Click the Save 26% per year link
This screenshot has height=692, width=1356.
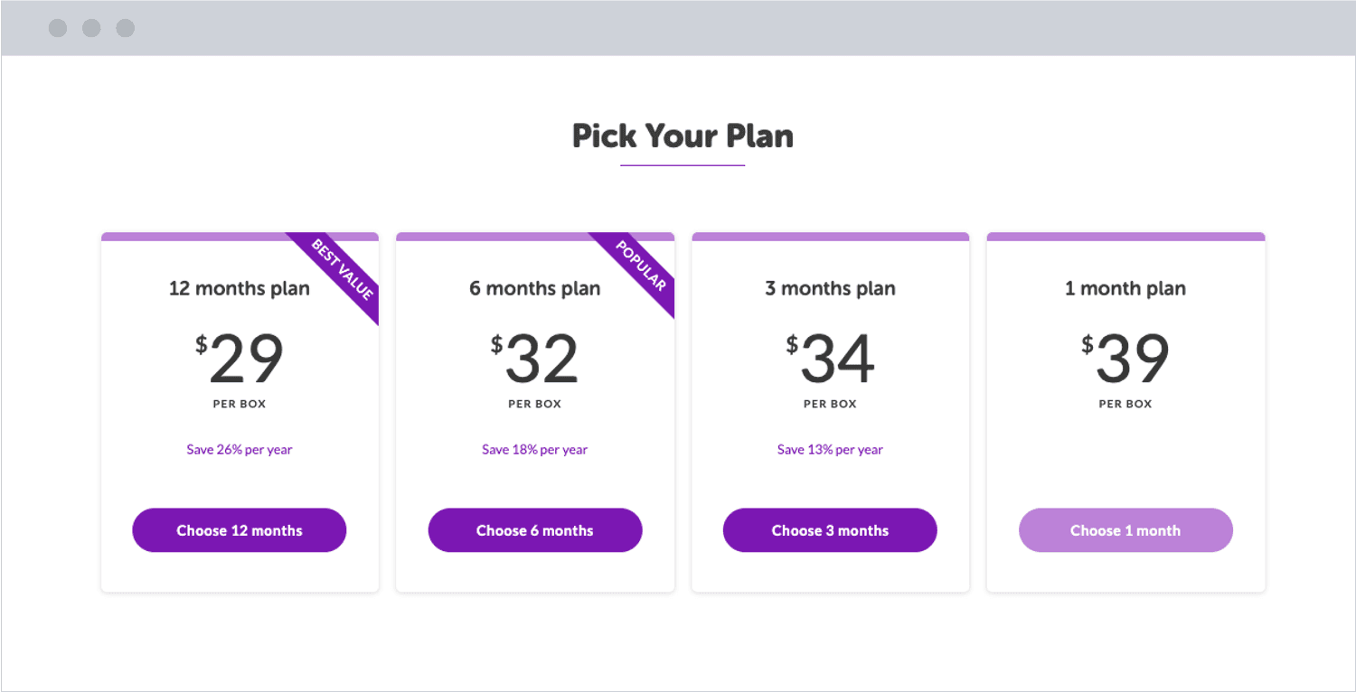(239, 449)
